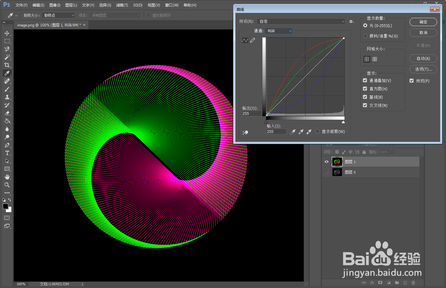Select the Hand tool

[7, 177]
